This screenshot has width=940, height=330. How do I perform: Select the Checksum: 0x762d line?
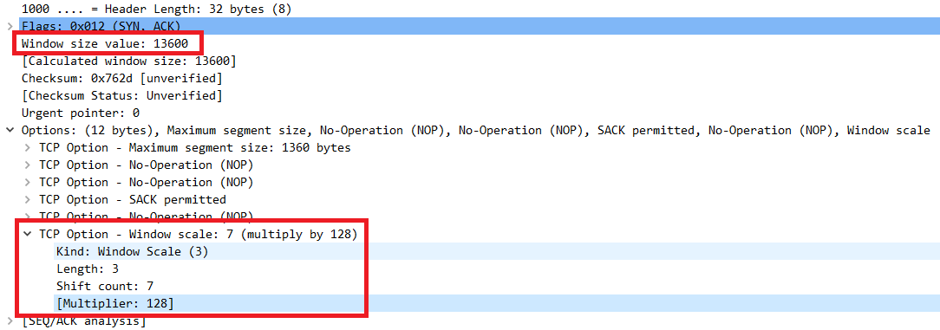pyautogui.click(x=122, y=79)
